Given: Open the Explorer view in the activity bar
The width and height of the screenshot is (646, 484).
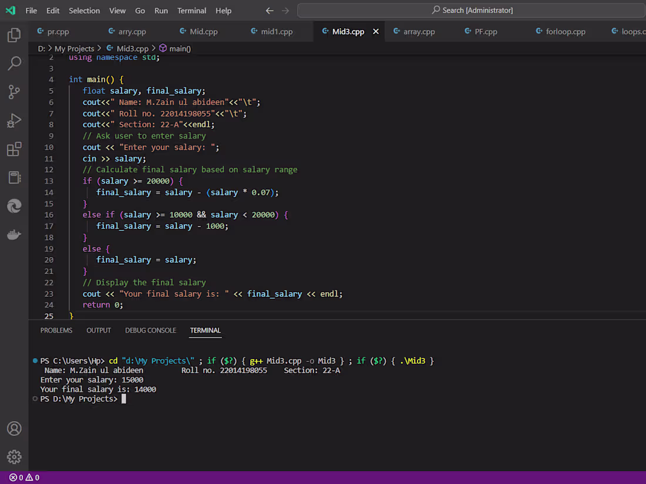Looking at the screenshot, I should tap(14, 35).
